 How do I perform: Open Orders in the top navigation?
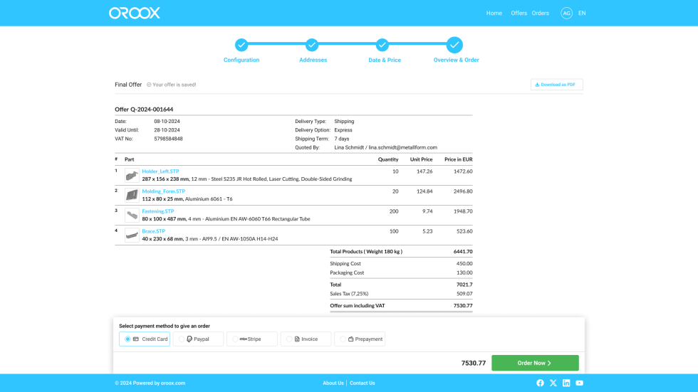540,13
